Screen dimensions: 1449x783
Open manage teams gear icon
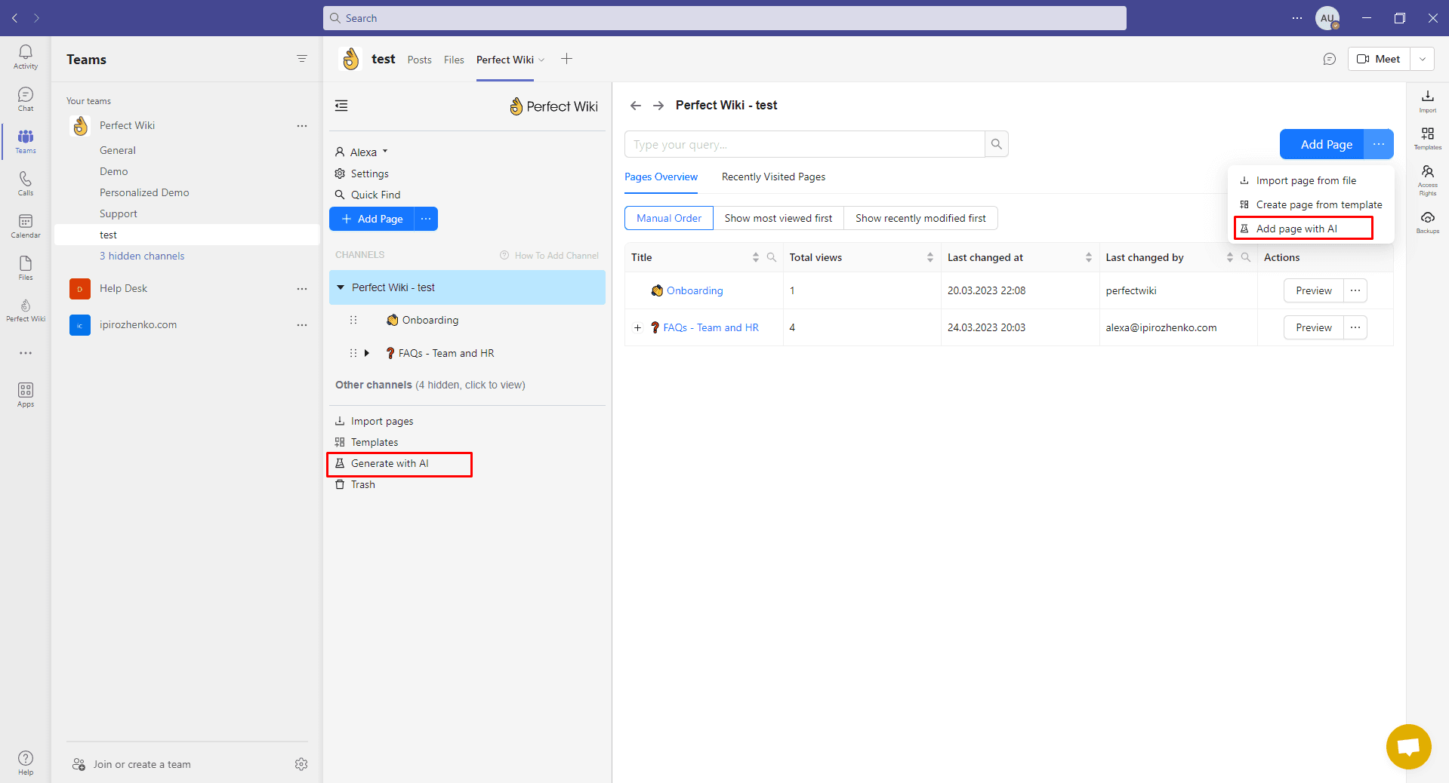click(301, 764)
